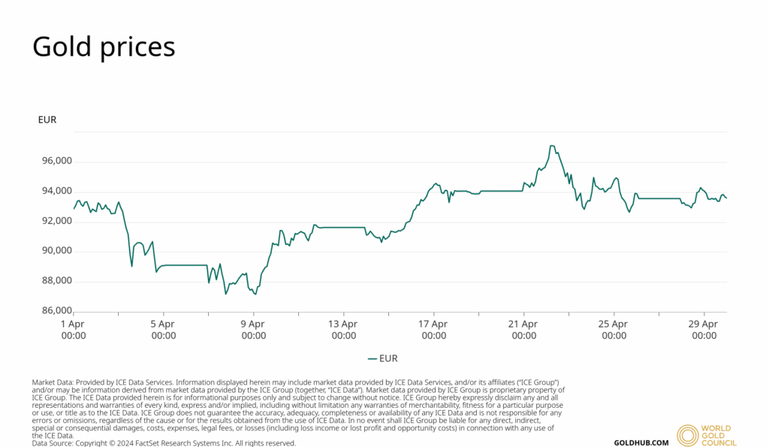Select the 17 Apr x-axis label
Viewport: 769px width, 447px height.
point(434,330)
